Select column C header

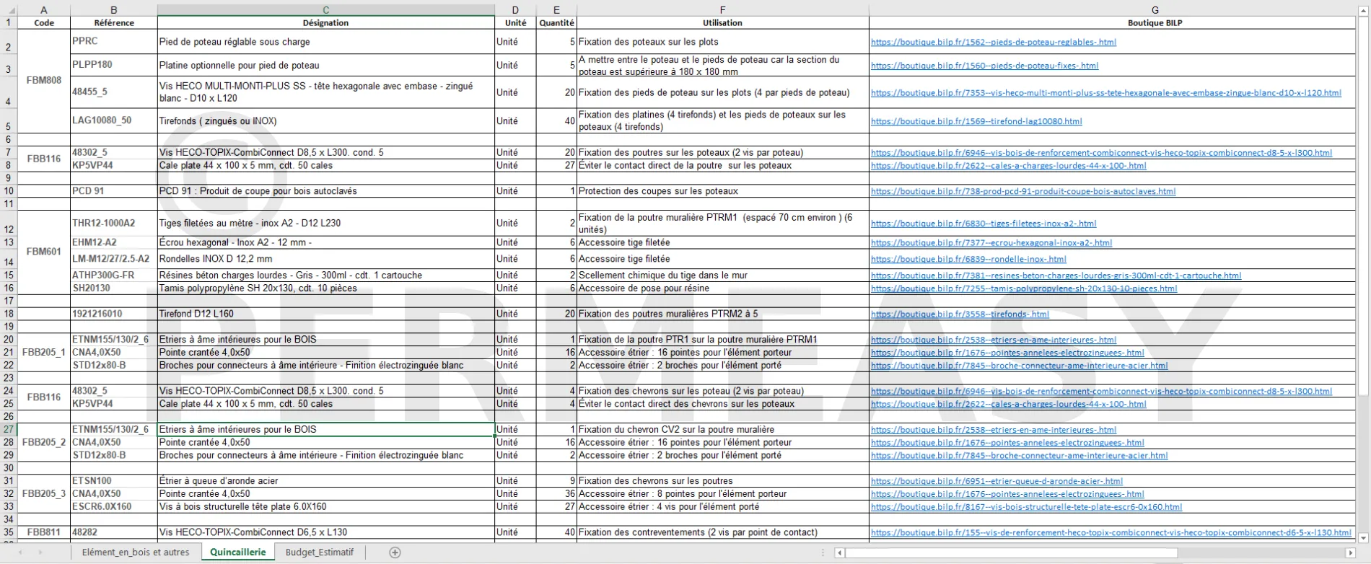click(x=326, y=10)
